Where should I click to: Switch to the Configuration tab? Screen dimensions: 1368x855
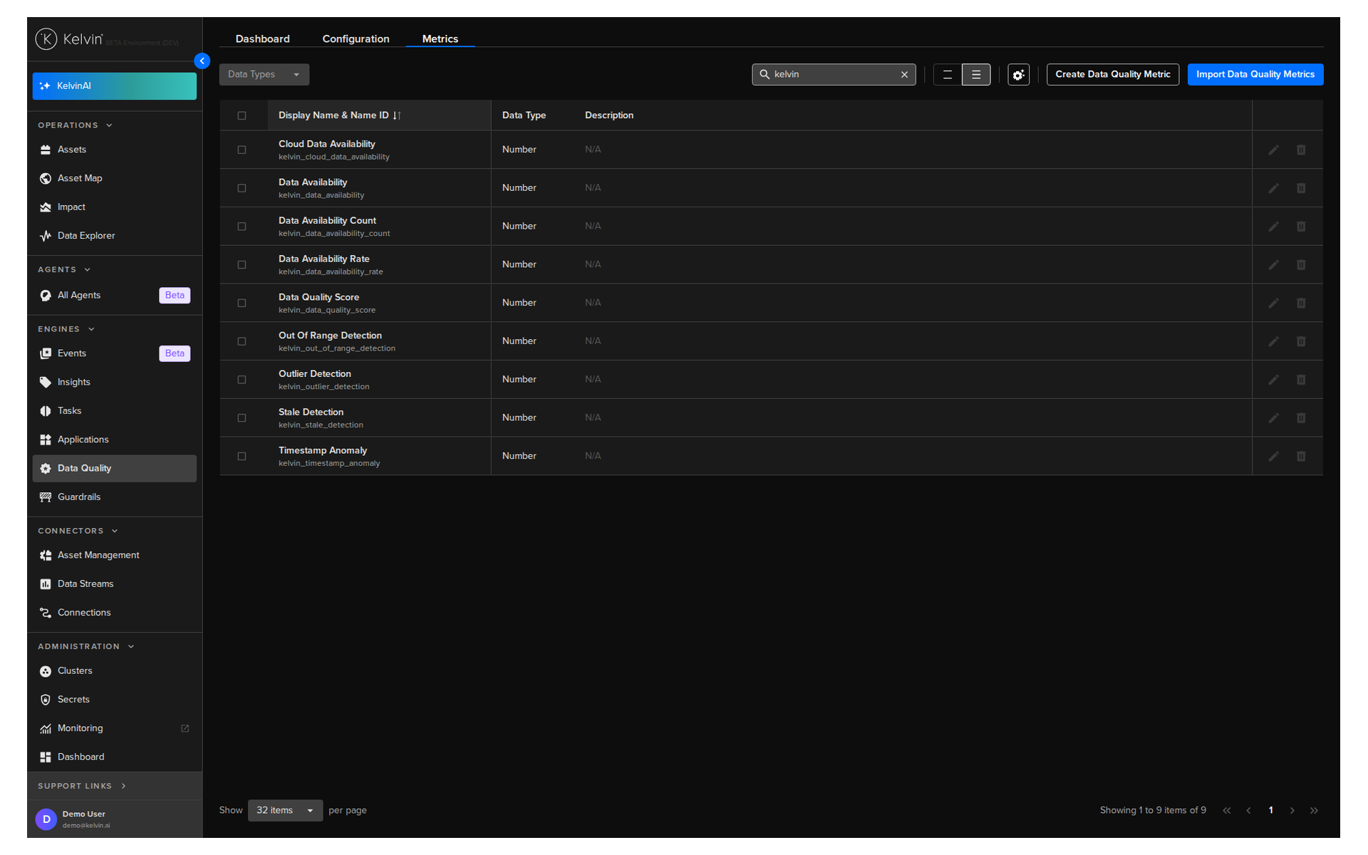point(356,39)
